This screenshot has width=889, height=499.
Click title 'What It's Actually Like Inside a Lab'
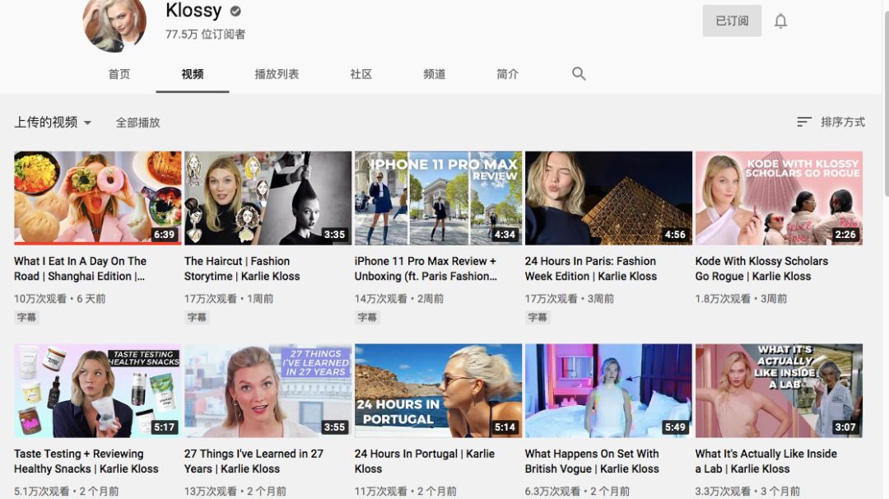[766, 462]
